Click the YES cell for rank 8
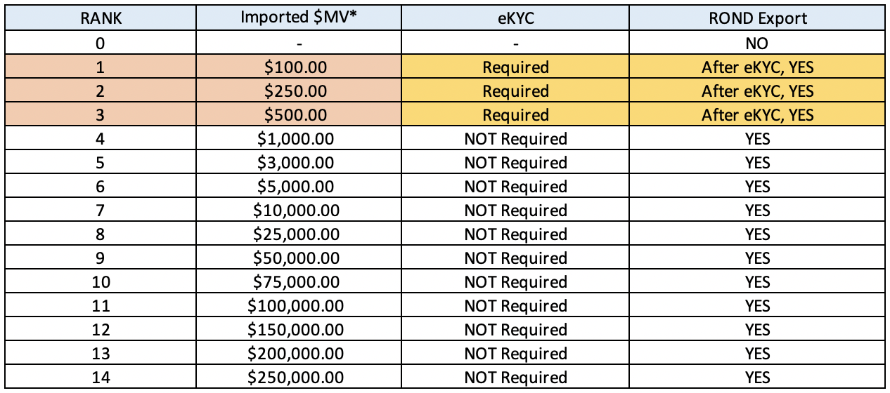 point(757,234)
